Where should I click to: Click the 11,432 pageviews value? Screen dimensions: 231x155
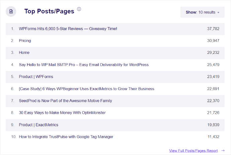pos(214,137)
